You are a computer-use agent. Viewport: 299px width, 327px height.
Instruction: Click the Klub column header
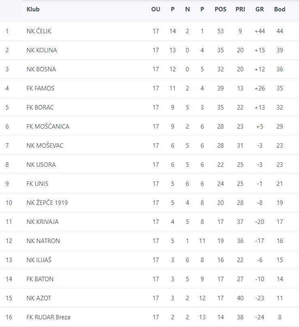(x=33, y=9)
